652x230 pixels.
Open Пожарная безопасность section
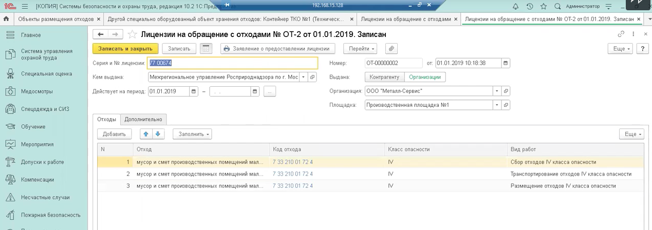(x=50, y=215)
